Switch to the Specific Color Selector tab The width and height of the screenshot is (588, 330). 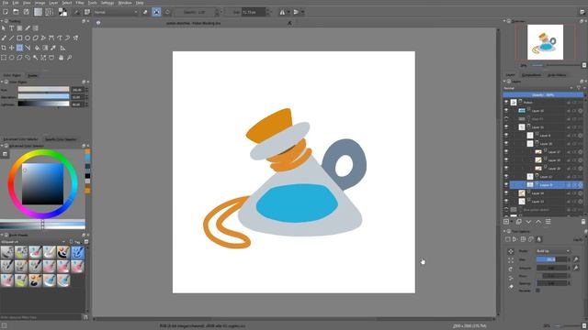pyautogui.click(x=61, y=139)
